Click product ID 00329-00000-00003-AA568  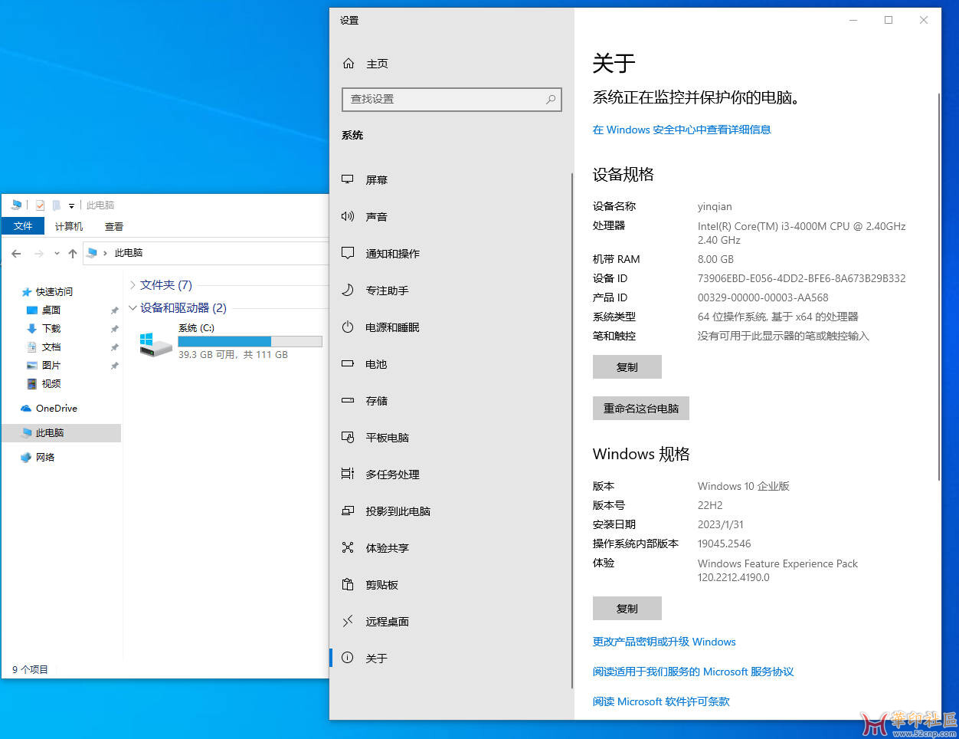click(x=763, y=297)
